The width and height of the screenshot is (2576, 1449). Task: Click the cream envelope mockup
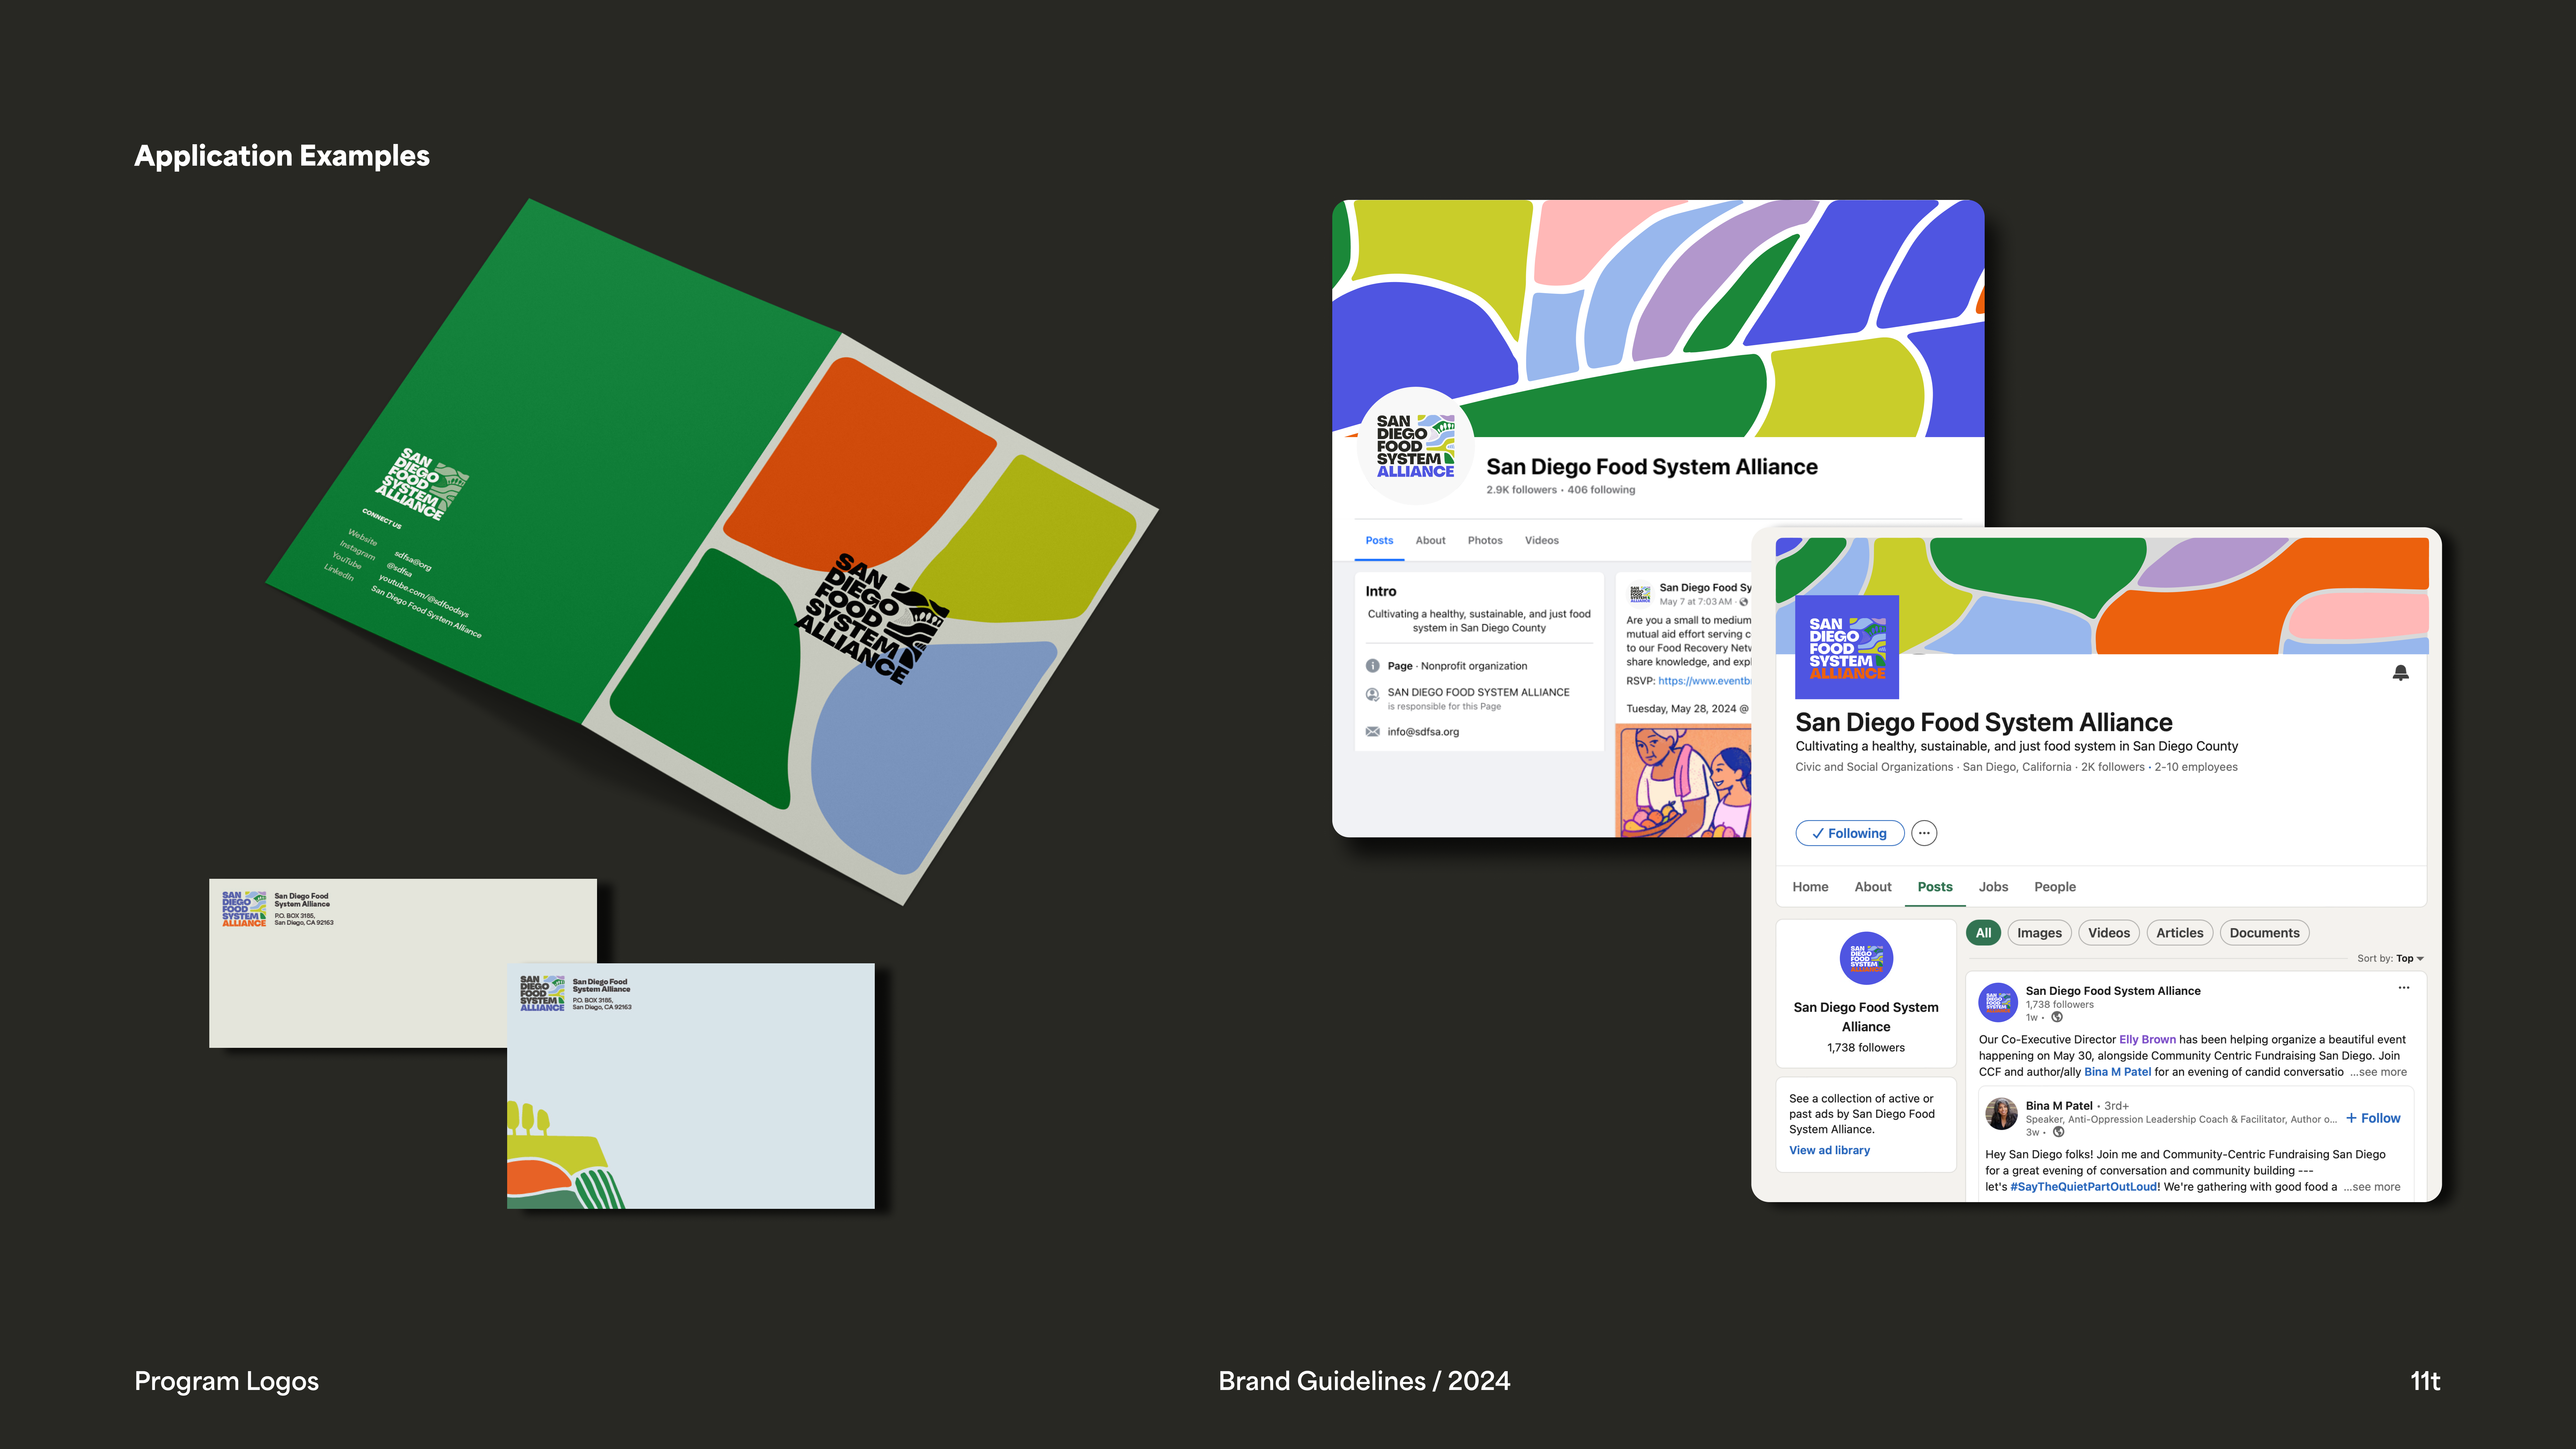pos(403,963)
